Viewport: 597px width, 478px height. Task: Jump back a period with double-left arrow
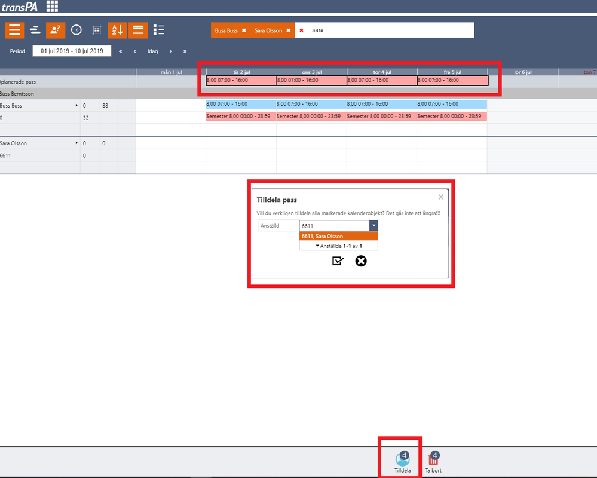coord(120,51)
